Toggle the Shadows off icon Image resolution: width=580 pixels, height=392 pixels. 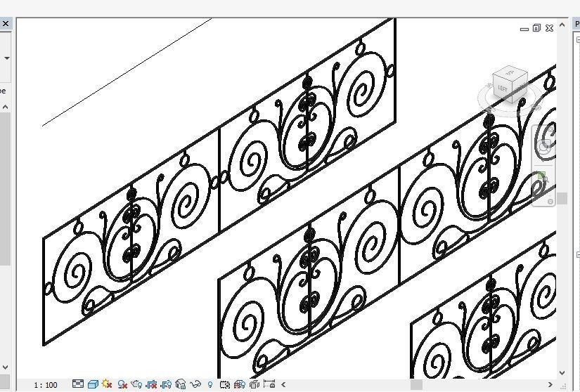tap(122, 384)
